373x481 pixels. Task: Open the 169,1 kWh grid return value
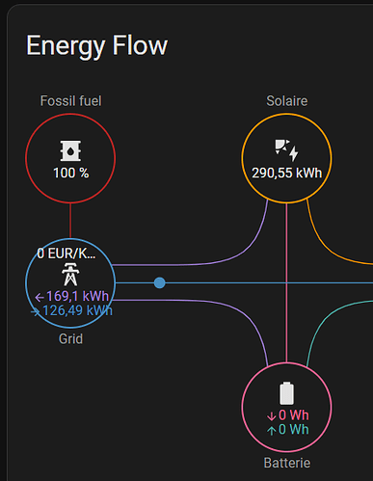(x=77, y=296)
